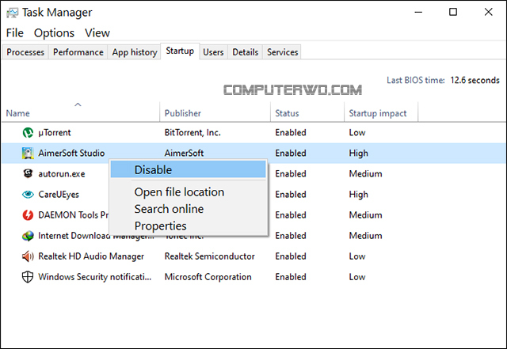
Task: Click the High impact for AimerSoft Studio
Action: click(358, 154)
